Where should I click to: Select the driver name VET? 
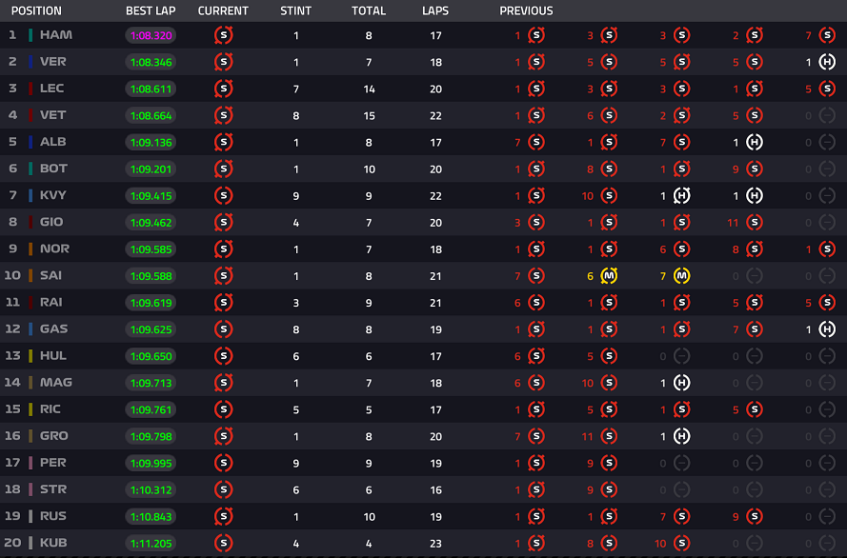coord(53,115)
